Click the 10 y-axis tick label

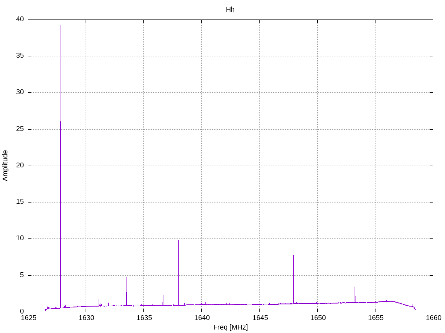click(x=20, y=238)
